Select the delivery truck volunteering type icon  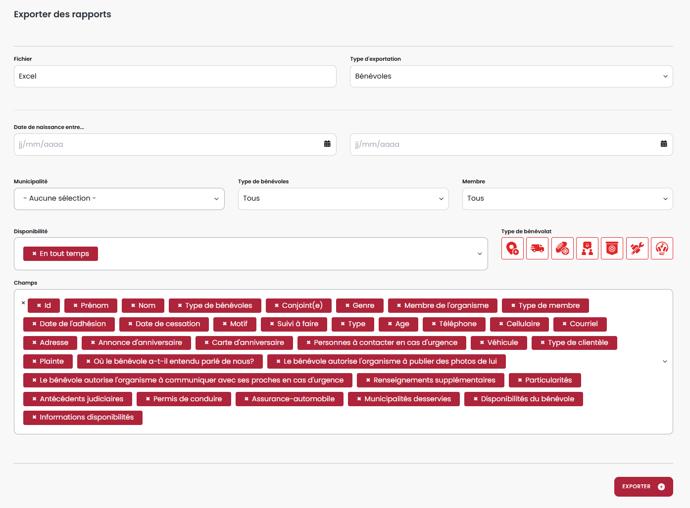click(x=537, y=248)
